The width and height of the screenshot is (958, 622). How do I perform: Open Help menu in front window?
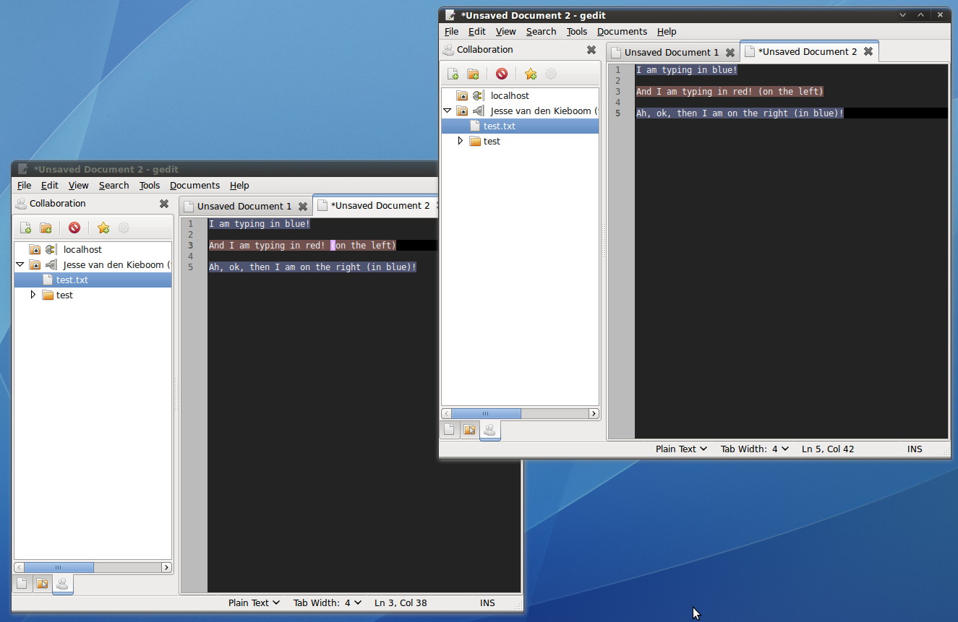667,32
